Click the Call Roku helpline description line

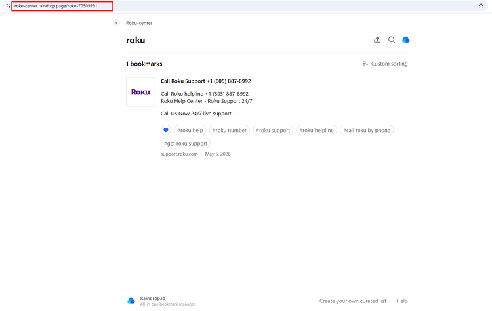tap(205, 94)
